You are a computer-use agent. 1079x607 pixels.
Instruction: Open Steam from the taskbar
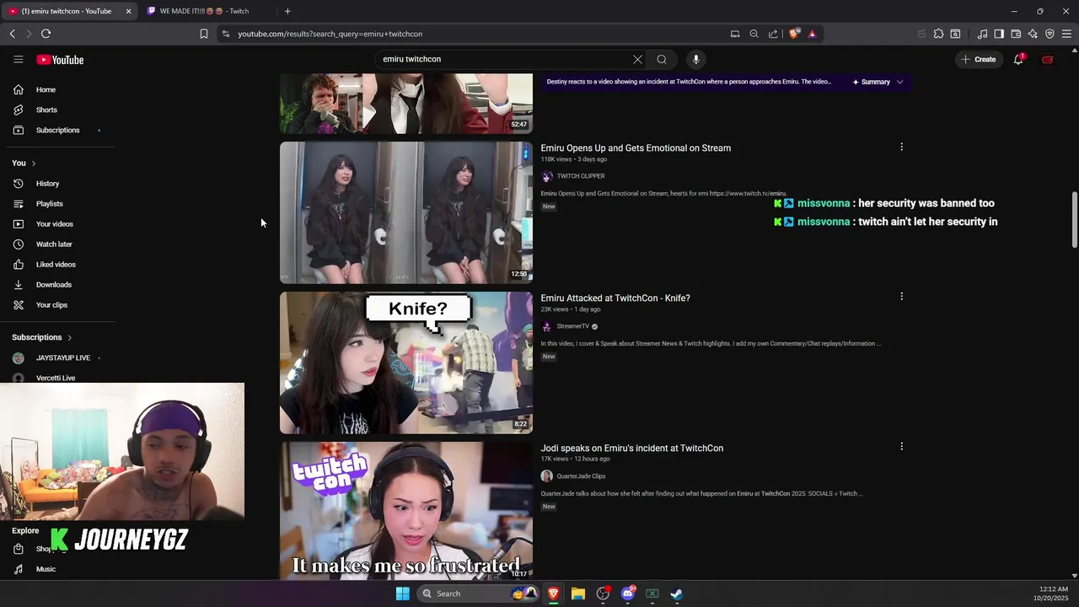[677, 594]
